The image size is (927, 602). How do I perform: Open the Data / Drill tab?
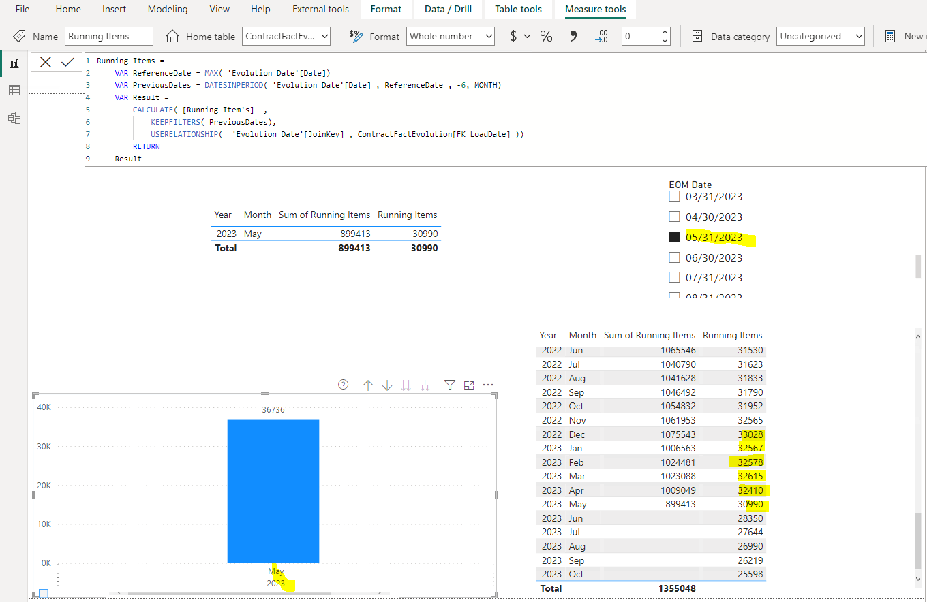tap(448, 9)
